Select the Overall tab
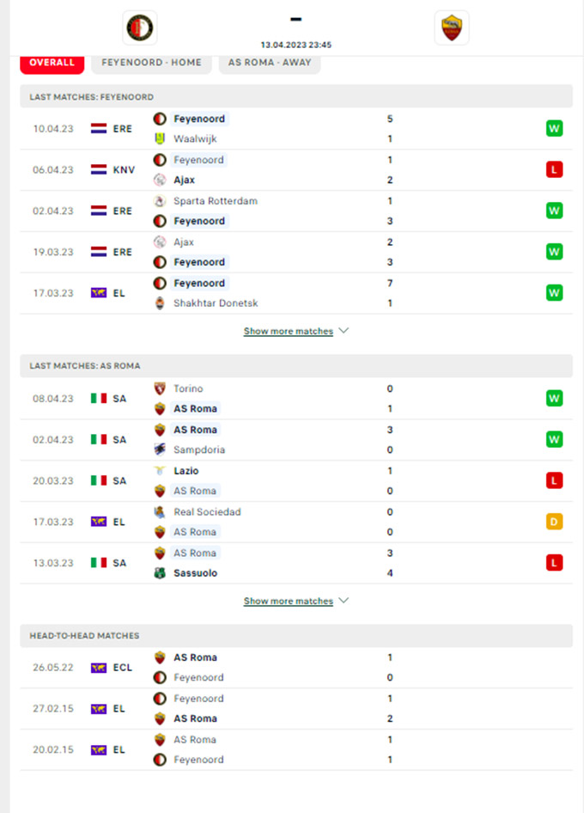 coord(52,64)
